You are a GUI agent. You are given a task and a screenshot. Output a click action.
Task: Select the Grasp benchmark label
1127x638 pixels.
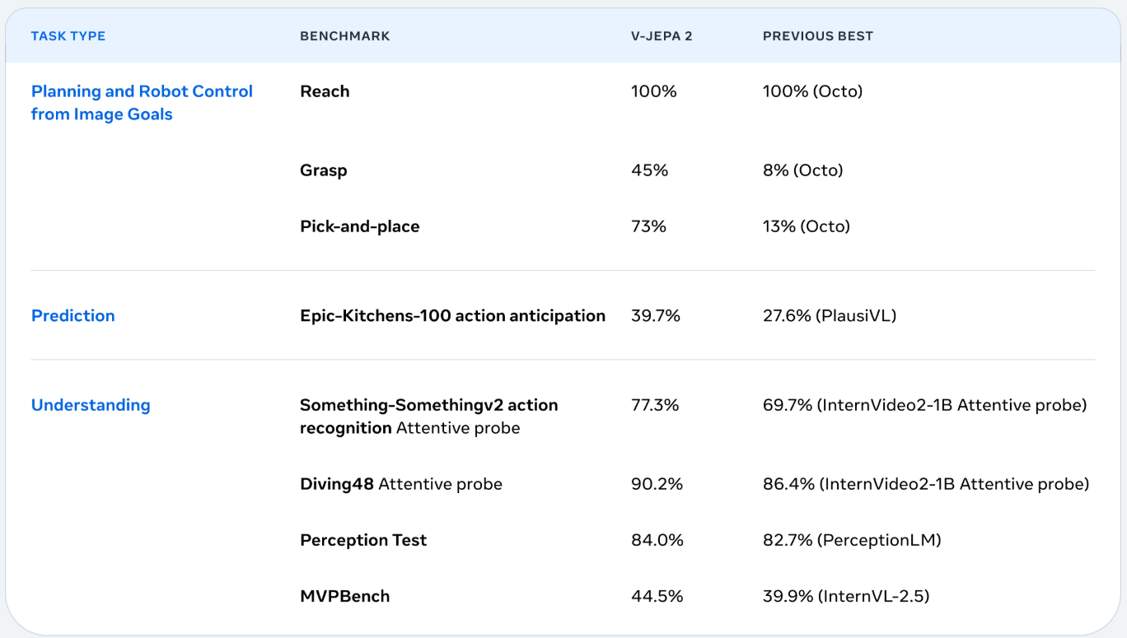pos(323,170)
